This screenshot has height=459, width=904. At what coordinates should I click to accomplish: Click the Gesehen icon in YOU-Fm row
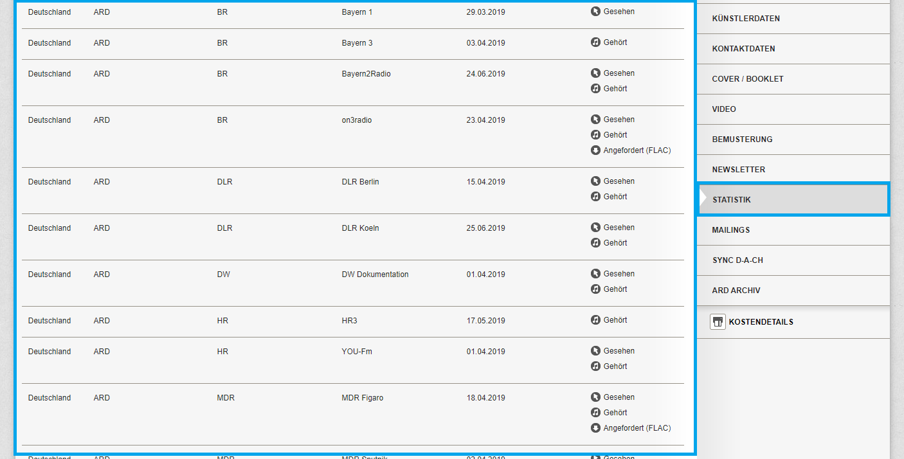point(595,351)
